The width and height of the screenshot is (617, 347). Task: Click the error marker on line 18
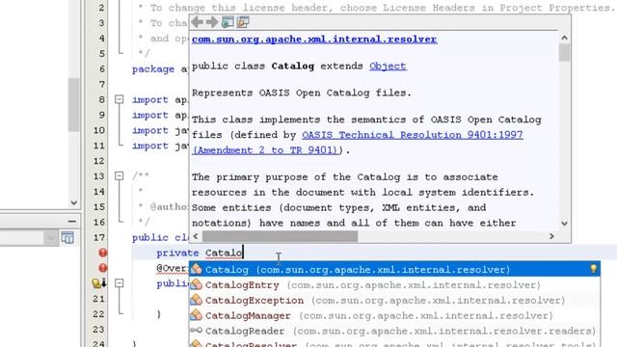click(x=103, y=253)
